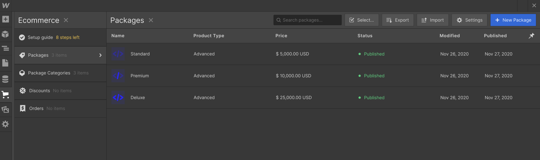Screen dimensions: 540x160
Task: Open the Assets panel
Action: pyautogui.click(x=5, y=109)
